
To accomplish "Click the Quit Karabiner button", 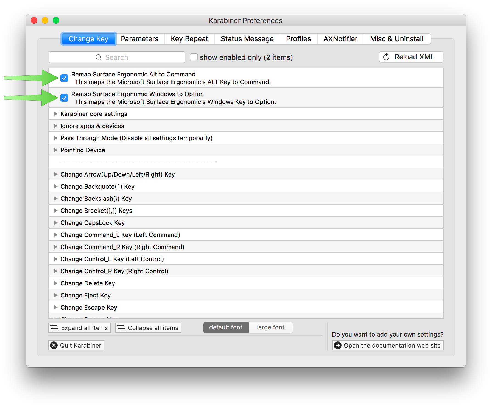I will tap(76, 345).
